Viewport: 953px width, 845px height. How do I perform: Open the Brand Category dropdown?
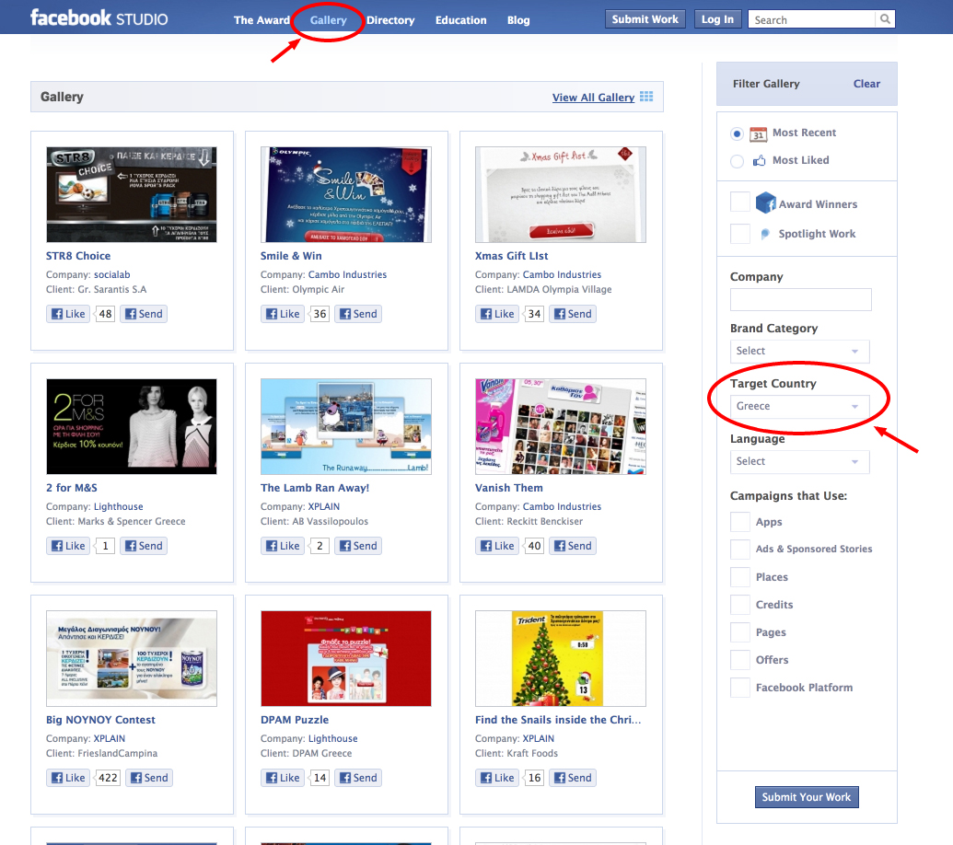point(799,351)
